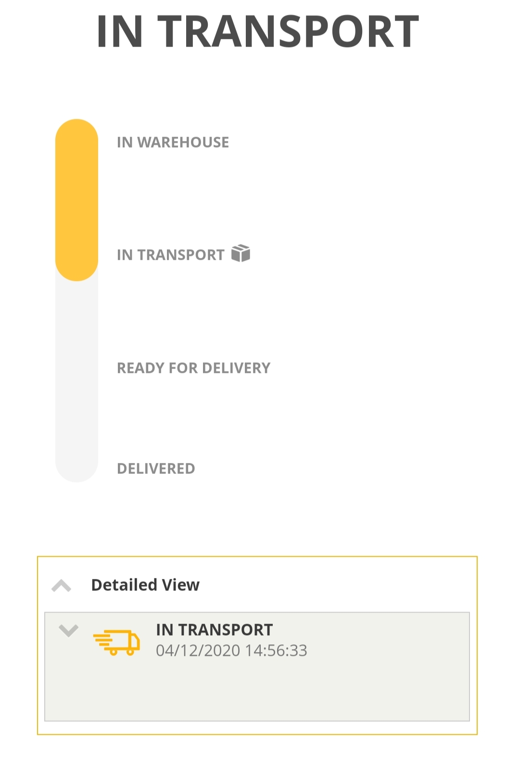The height and width of the screenshot is (757, 507).
Task: Select the READY FOR DELIVERY status step
Action: click(x=193, y=368)
